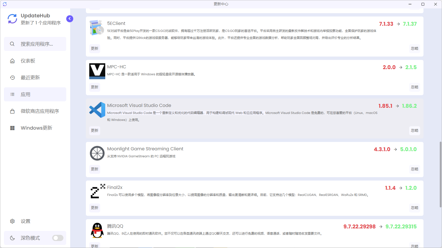Screen dimensions: 442x248
Task: Ignore the Final2x update
Action: (414, 208)
